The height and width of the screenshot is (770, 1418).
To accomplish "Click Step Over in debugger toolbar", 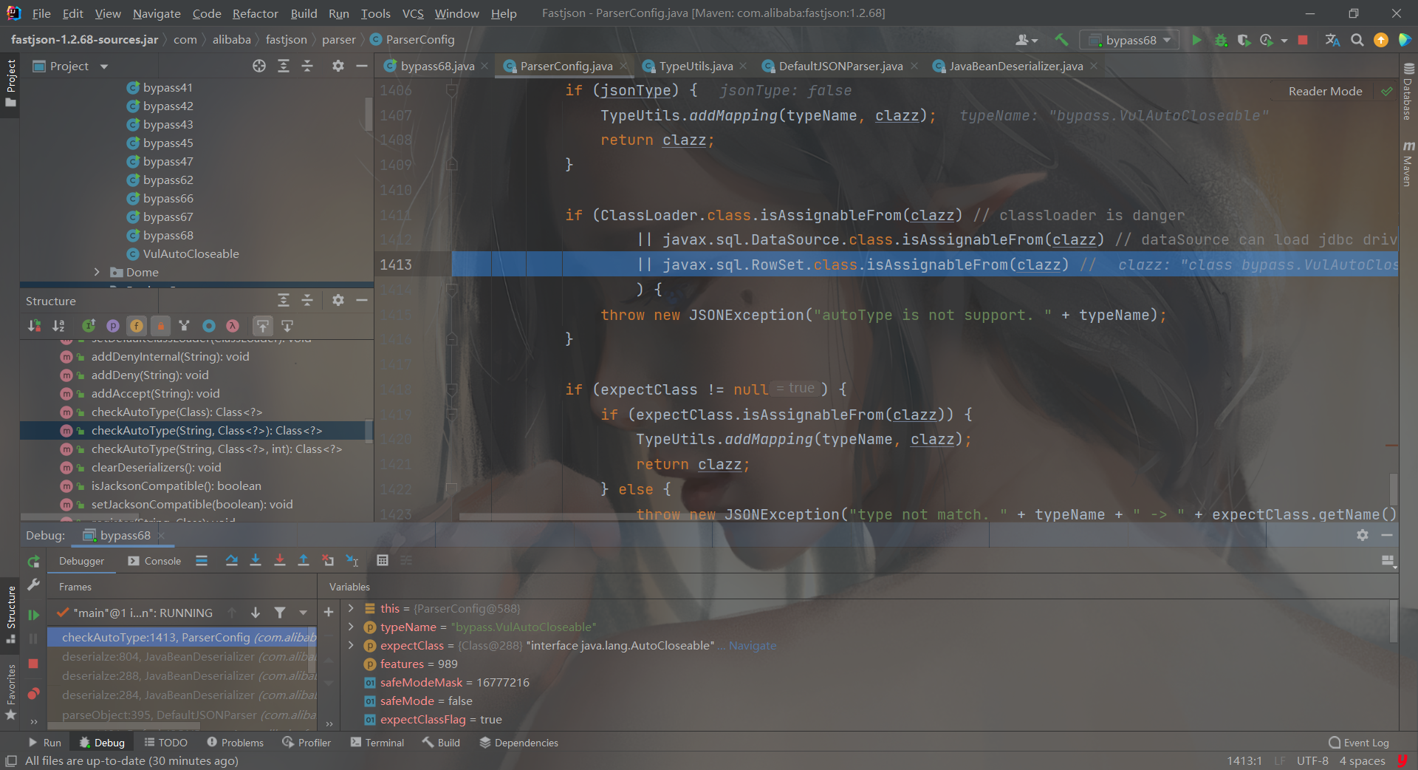I will click(232, 561).
